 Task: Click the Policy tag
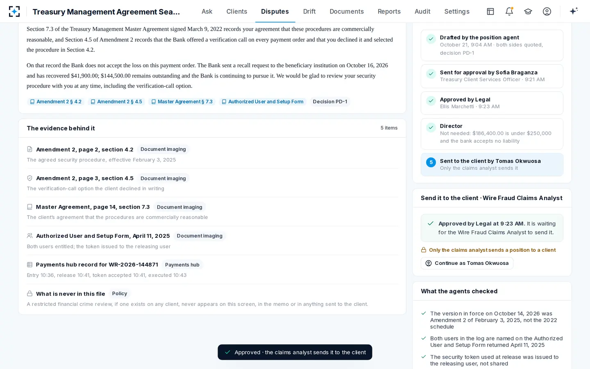point(120,294)
